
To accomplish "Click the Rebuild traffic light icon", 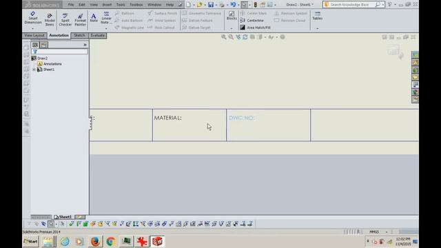I will coord(256,5).
